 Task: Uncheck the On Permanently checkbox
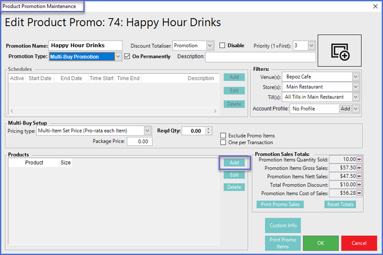tap(127, 57)
